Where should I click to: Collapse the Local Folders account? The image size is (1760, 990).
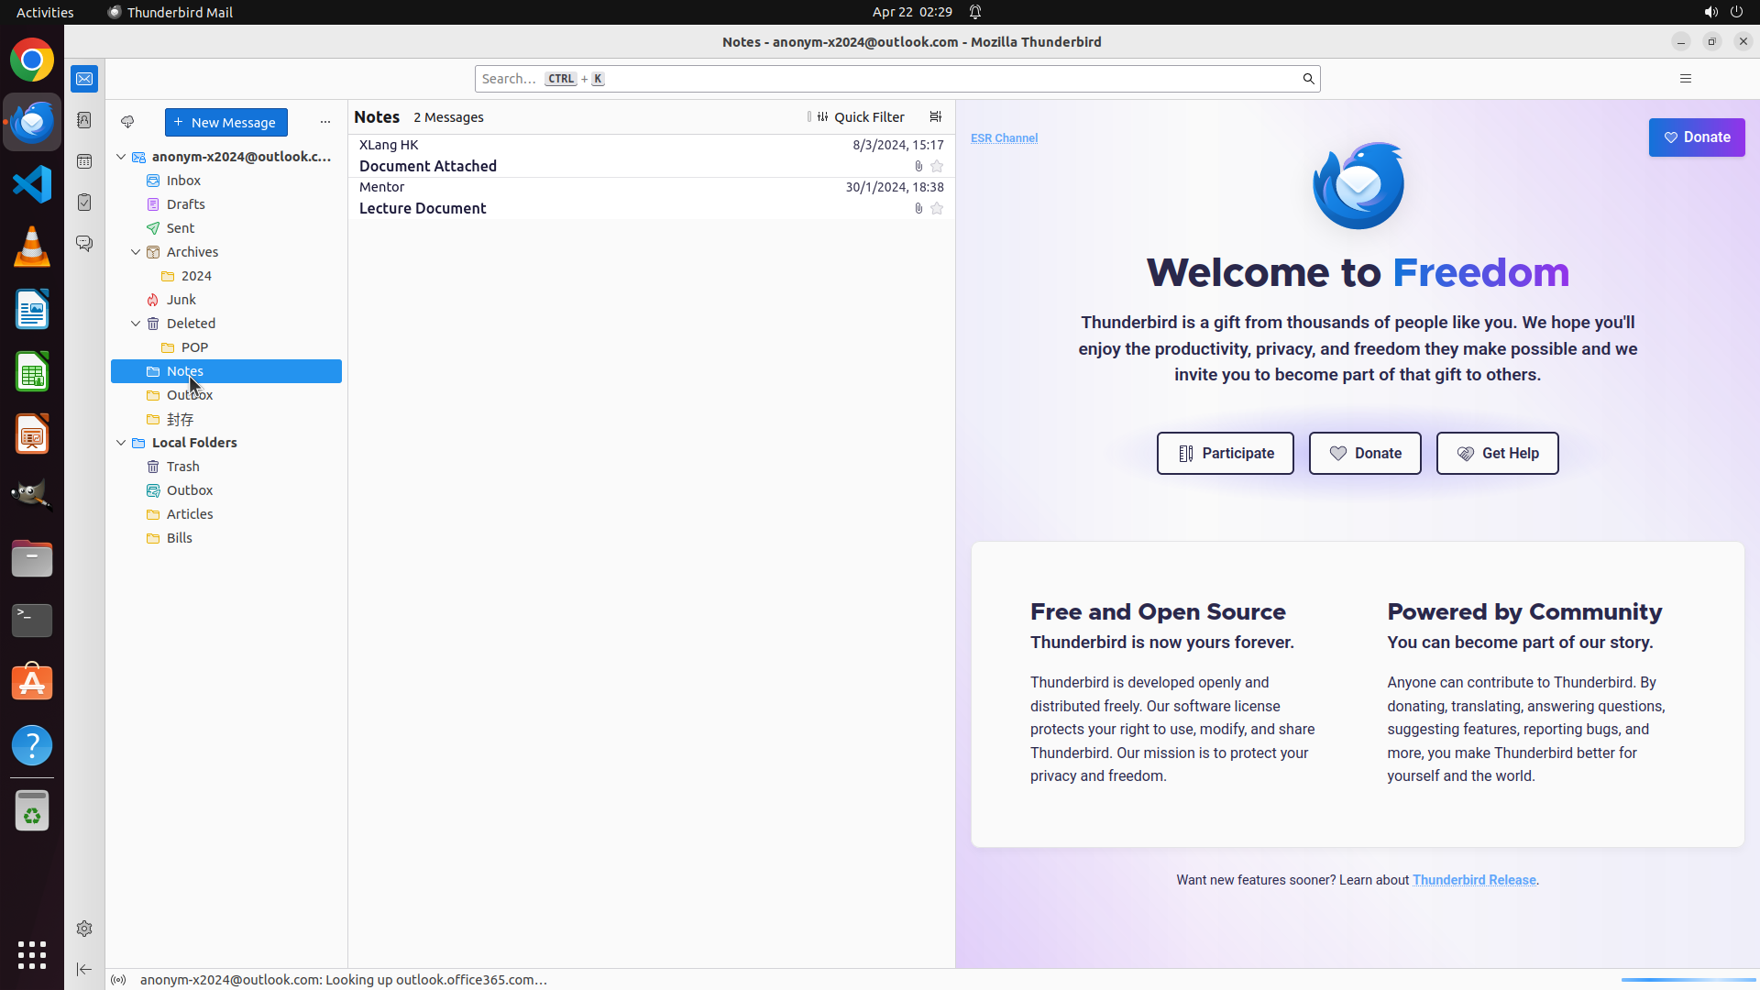121,443
